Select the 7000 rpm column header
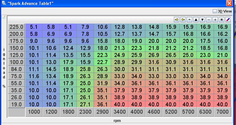 pos(223,112)
